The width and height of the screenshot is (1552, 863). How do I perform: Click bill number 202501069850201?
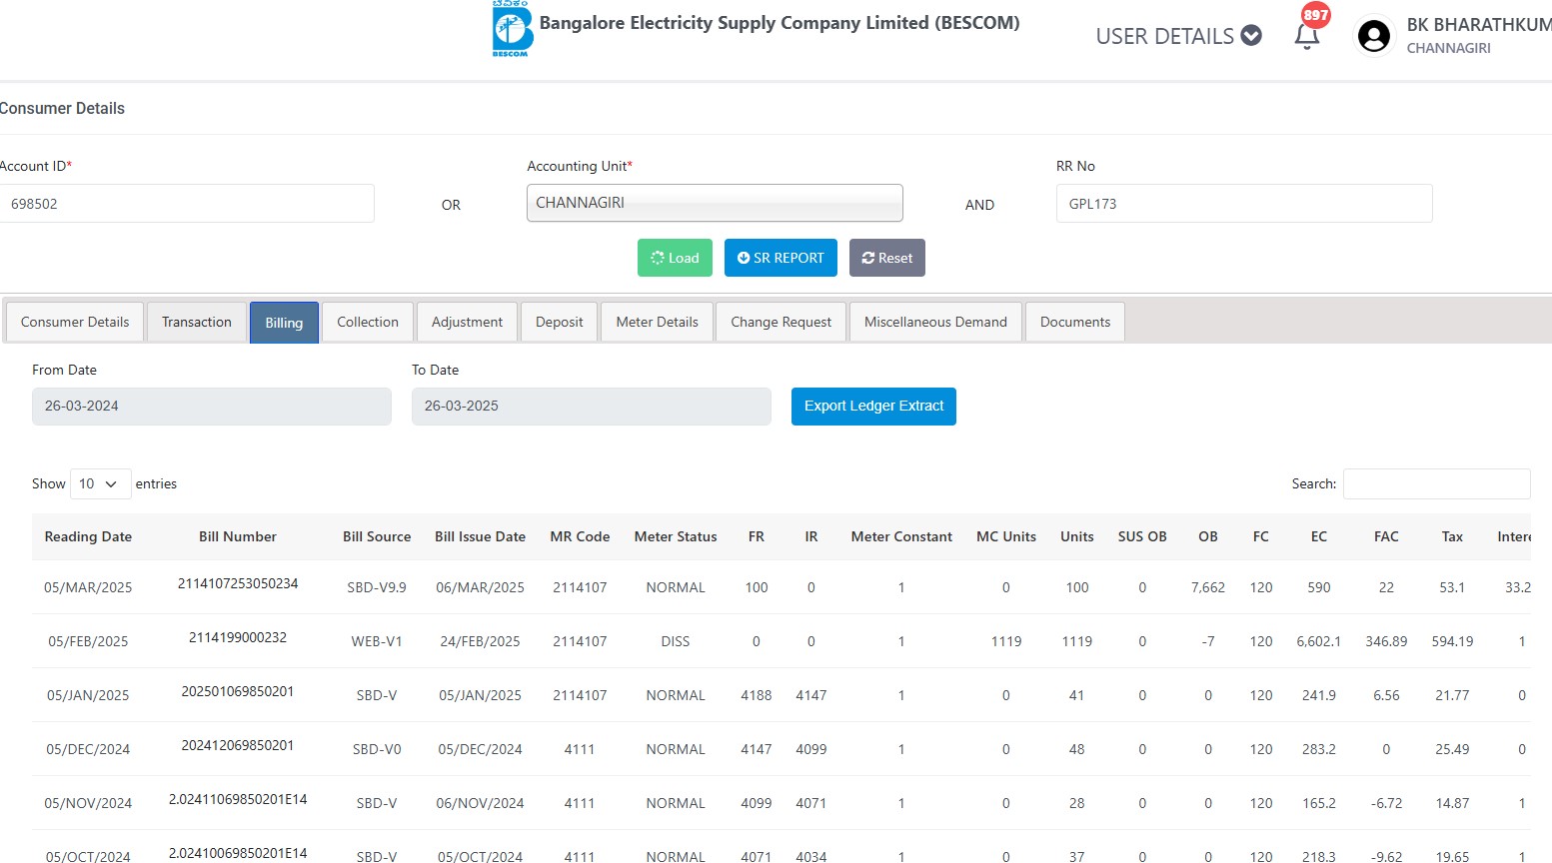click(238, 691)
